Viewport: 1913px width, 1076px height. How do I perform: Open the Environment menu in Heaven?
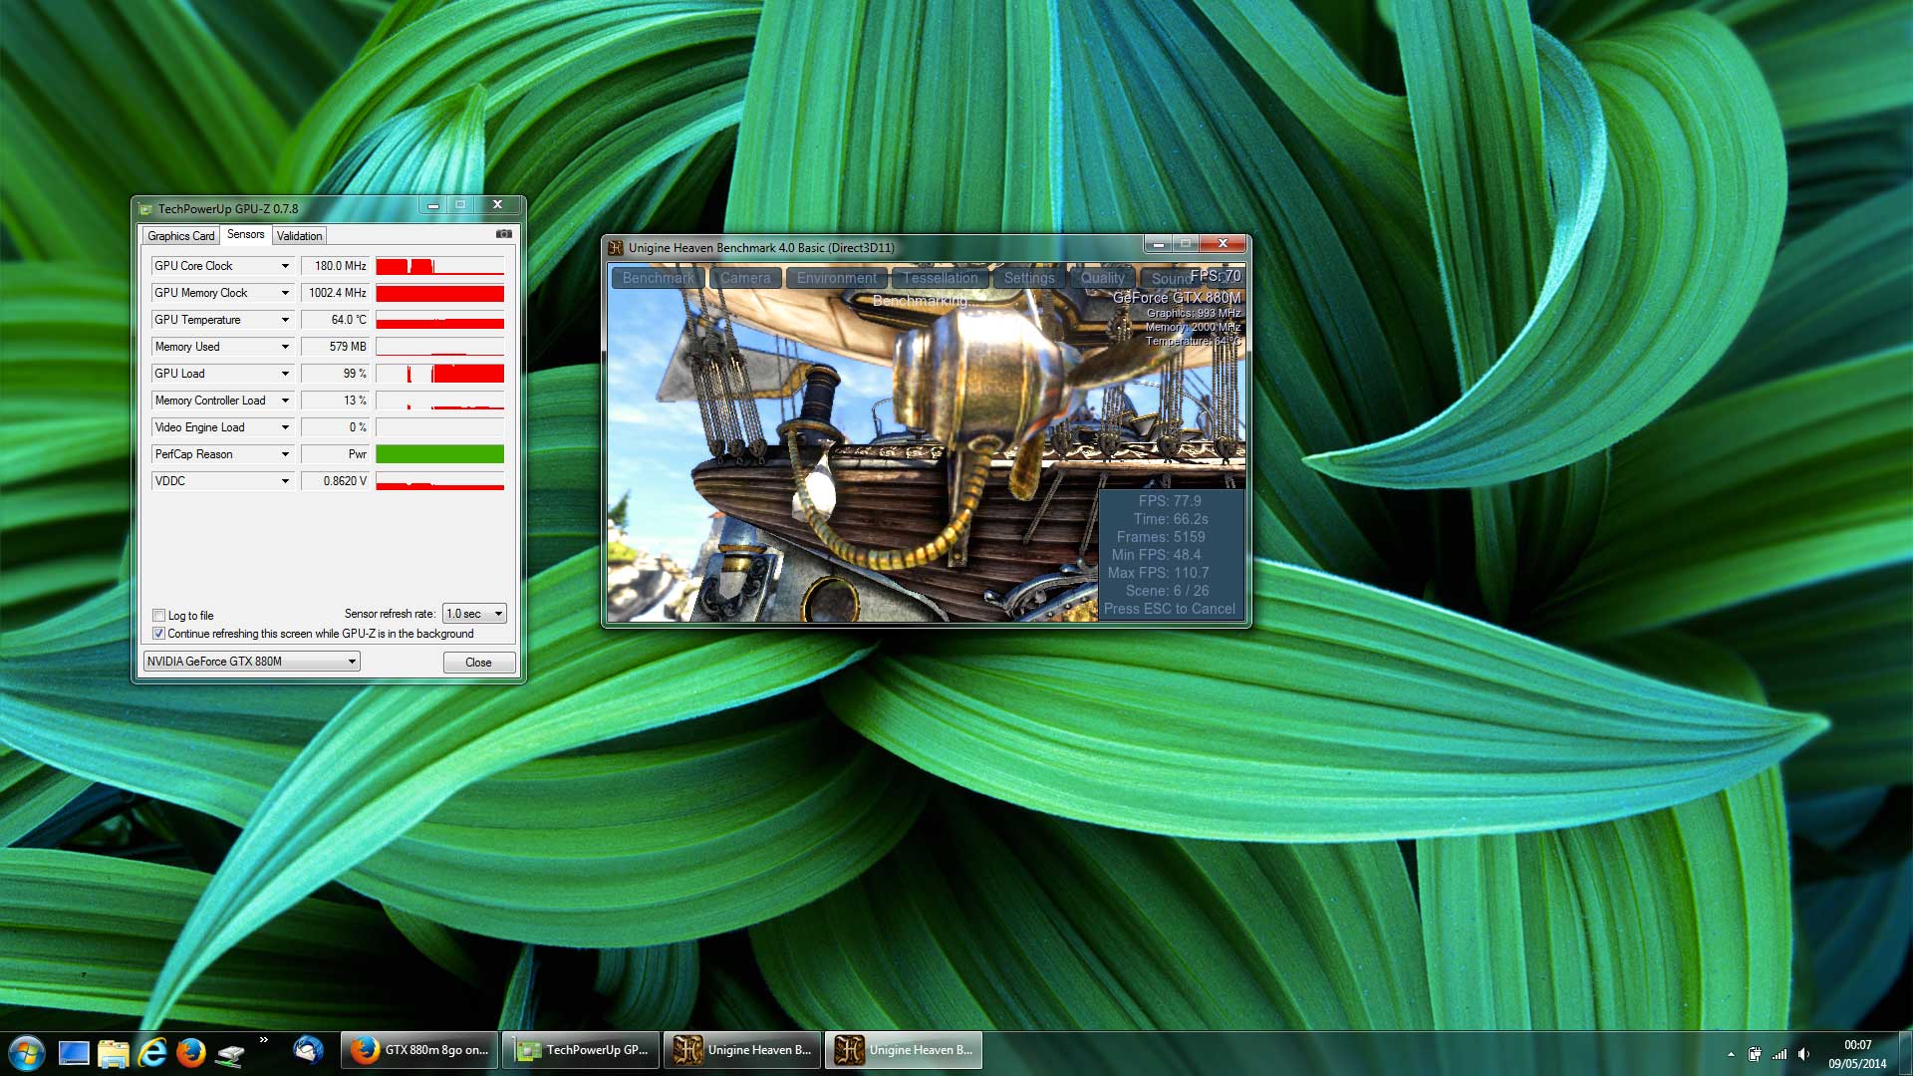836,278
